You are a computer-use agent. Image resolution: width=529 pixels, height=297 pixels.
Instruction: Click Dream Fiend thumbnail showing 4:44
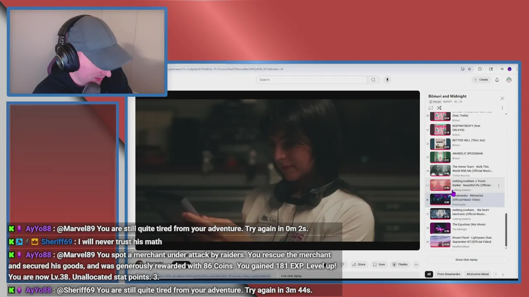440,241
